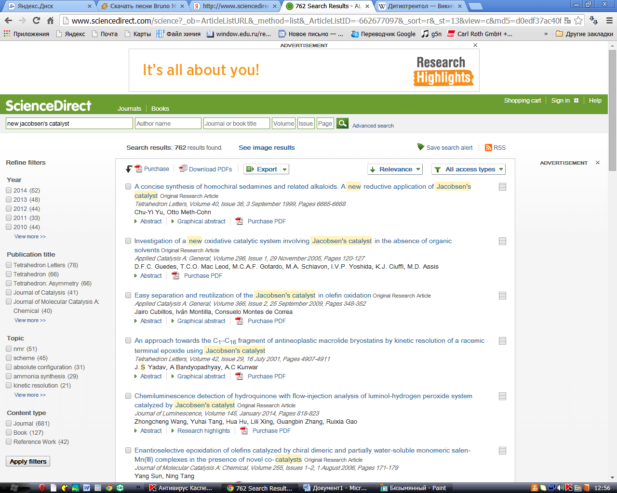Image resolution: width=617 pixels, height=493 pixels.
Task: Click the Apply filters button
Action: pyautogui.click(x=28, y=461)
